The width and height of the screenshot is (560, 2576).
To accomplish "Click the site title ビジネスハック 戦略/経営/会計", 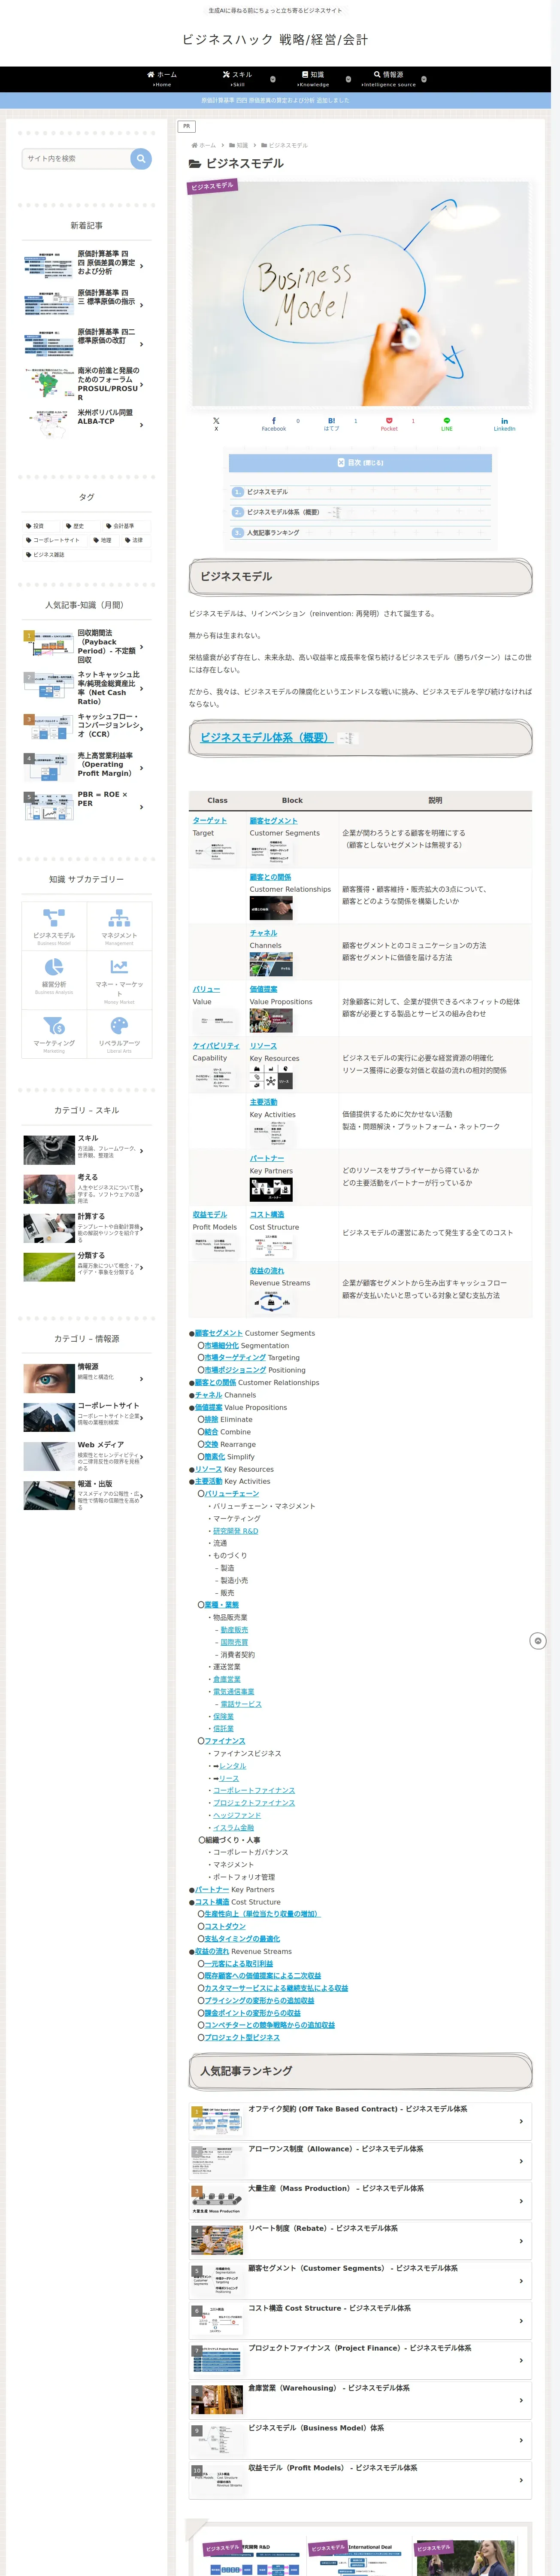I will coord(275,39).
